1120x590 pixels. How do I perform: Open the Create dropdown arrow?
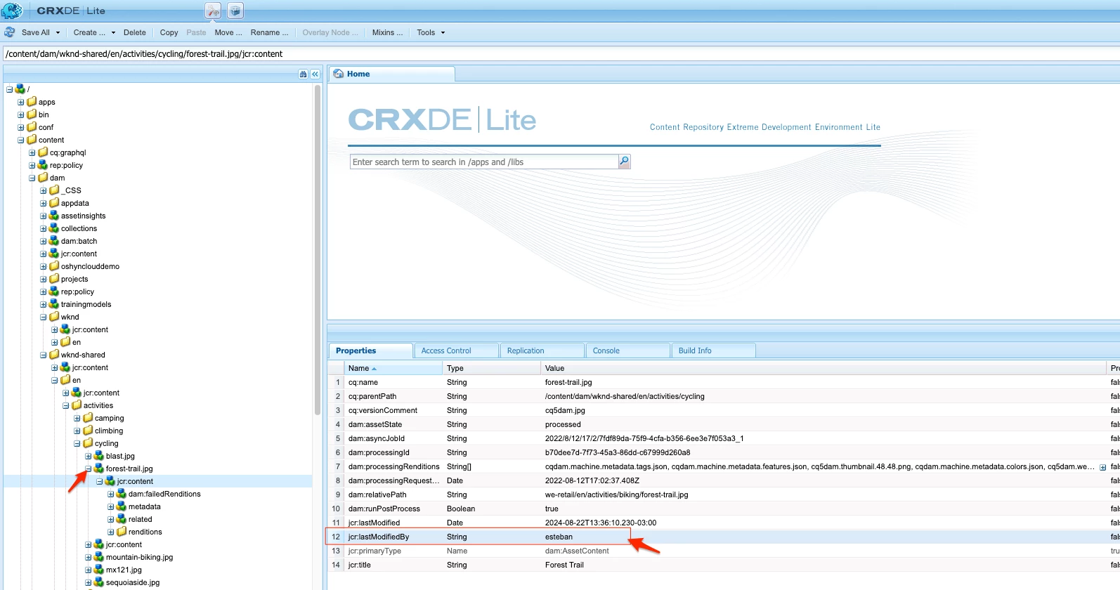[x=113, y=32]
